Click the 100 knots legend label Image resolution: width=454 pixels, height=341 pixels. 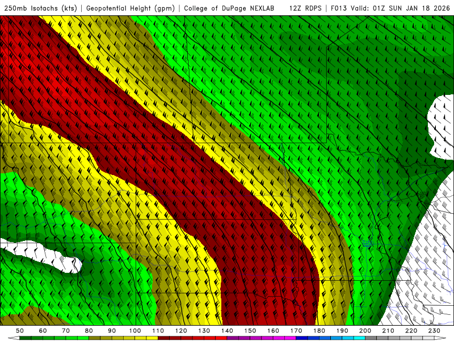pos(135,331)
